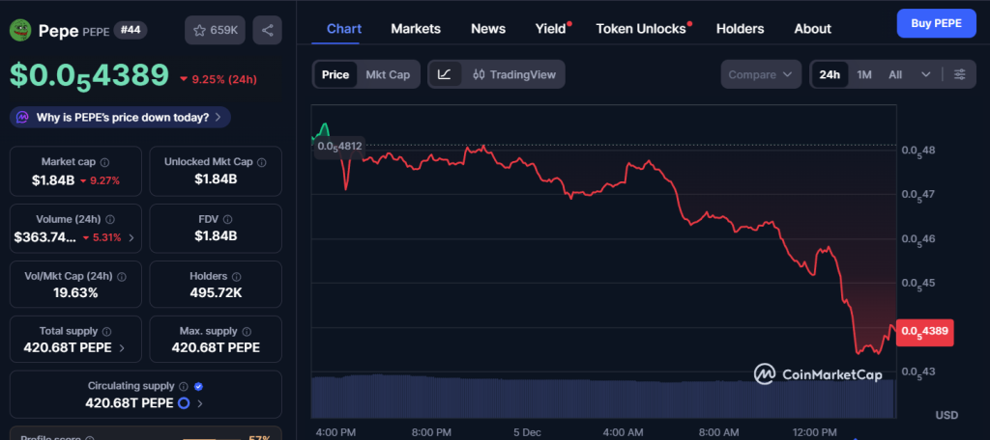
Task: Click the red 0.0₅4389 current price label
Action: [x=924, y=331]
